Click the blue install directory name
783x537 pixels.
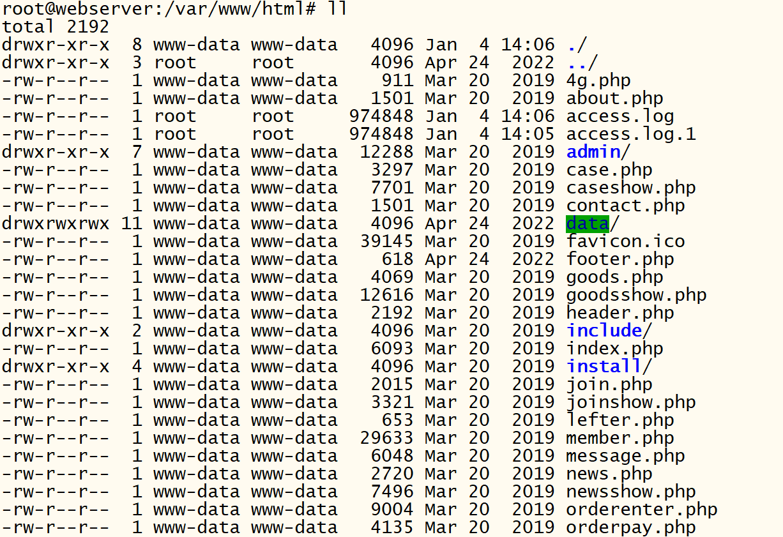click(604, 367)
